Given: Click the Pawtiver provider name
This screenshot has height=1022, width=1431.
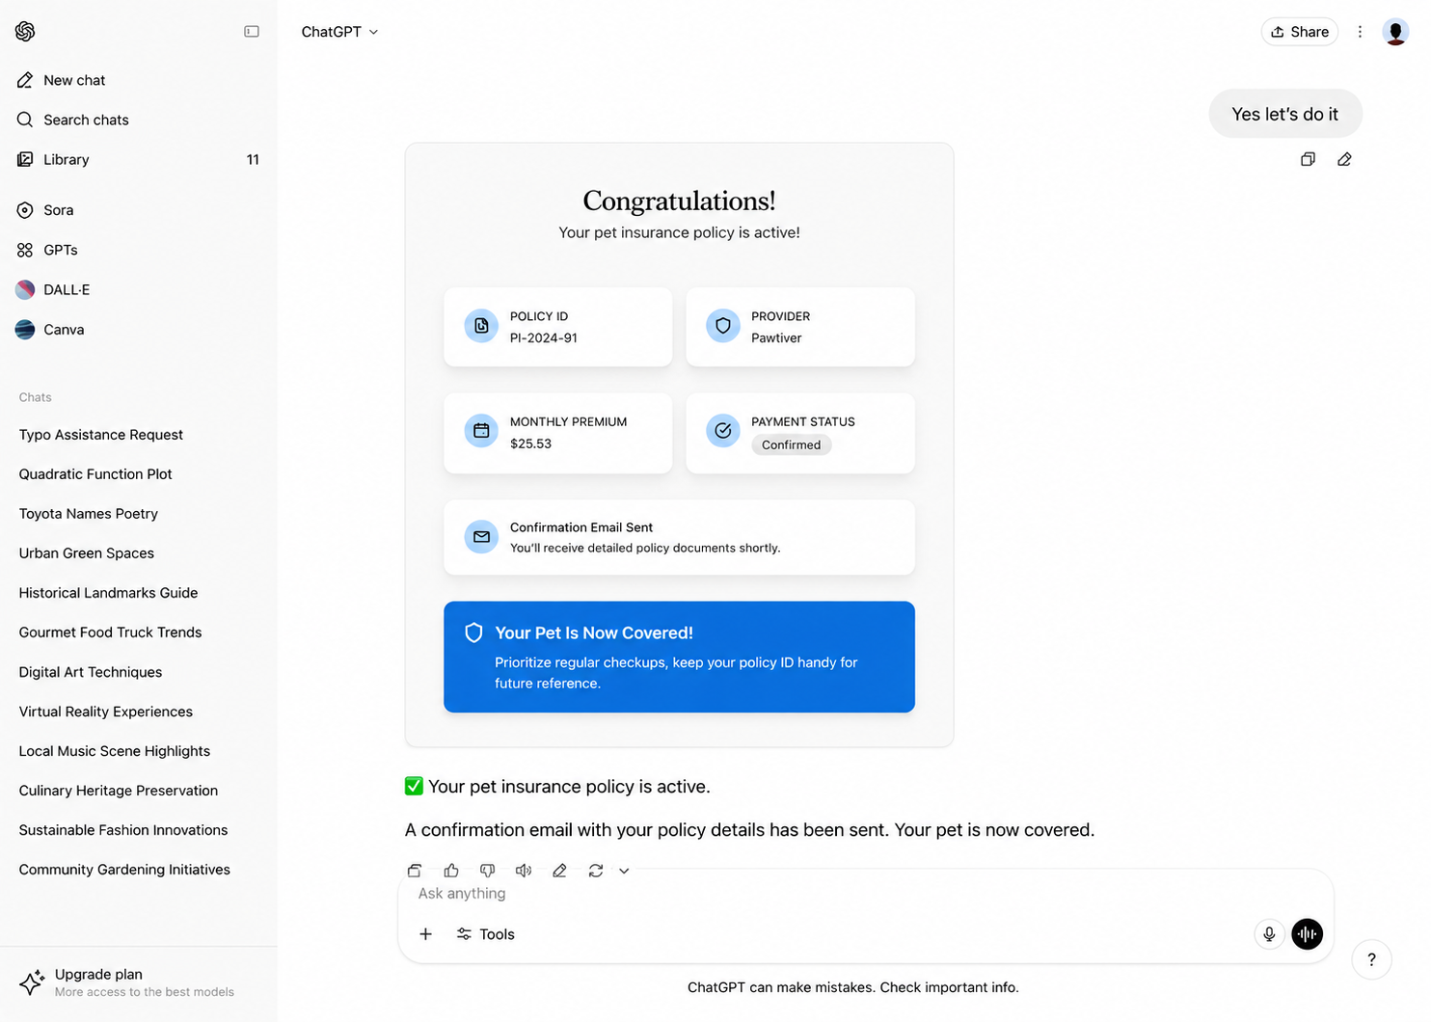Looking at the screenshot, I should [x=776, y=338].
